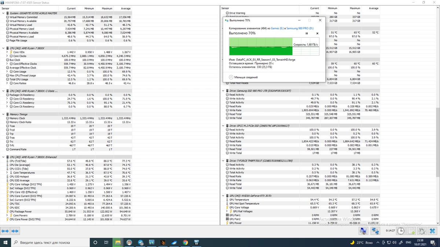Collapse the T-FORCE TM8FP7001T drive group
440x247 pixels.
223,161
